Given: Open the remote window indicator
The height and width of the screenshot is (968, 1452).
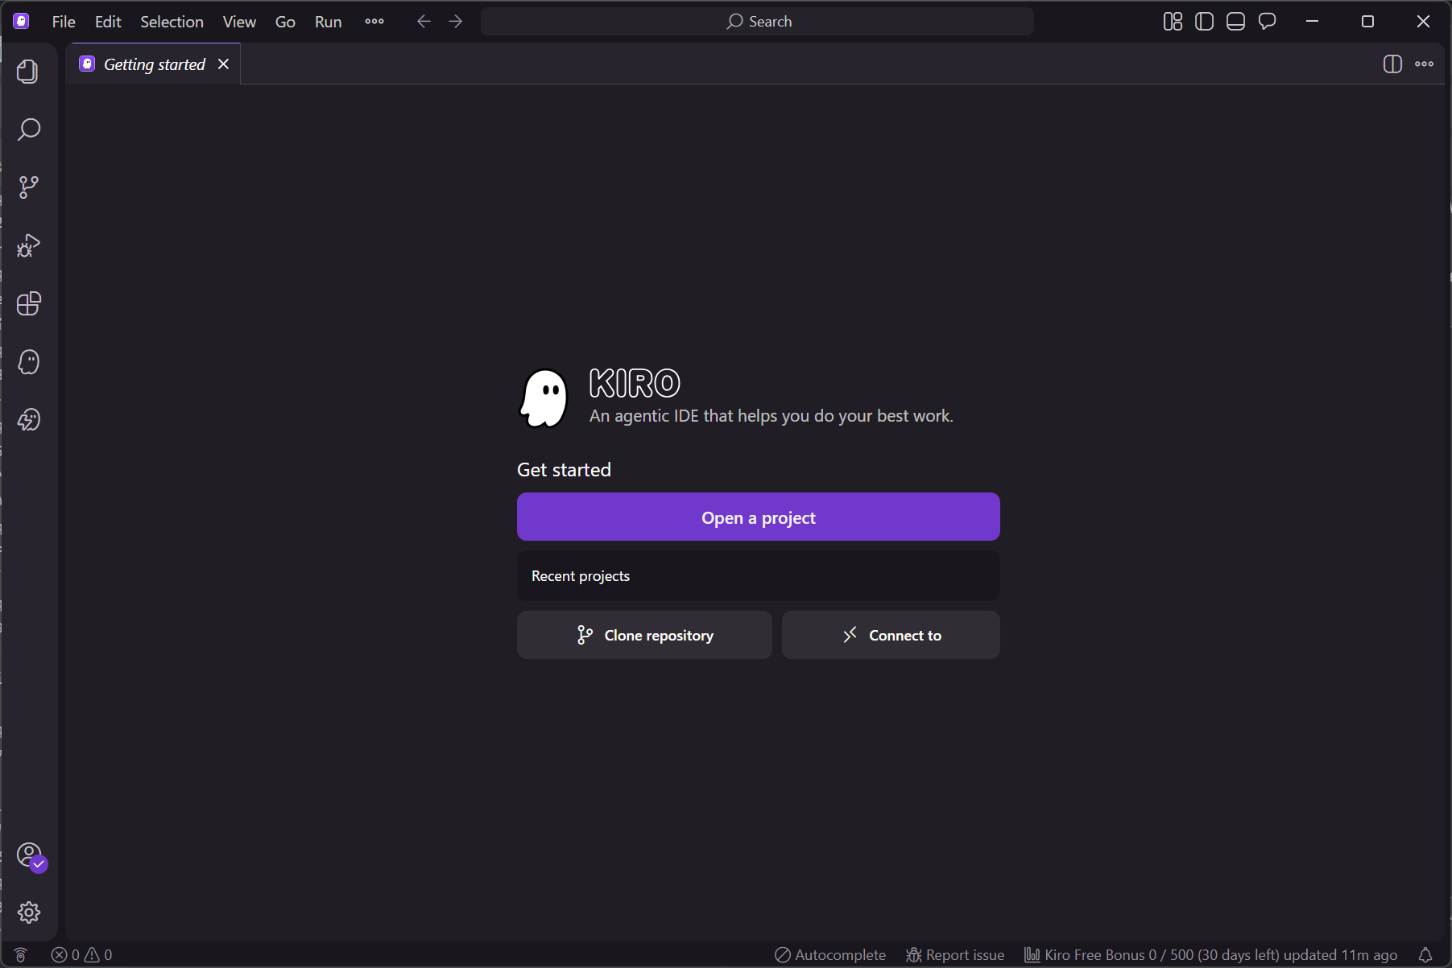Looking at the screenshot, I should point(21,955).
